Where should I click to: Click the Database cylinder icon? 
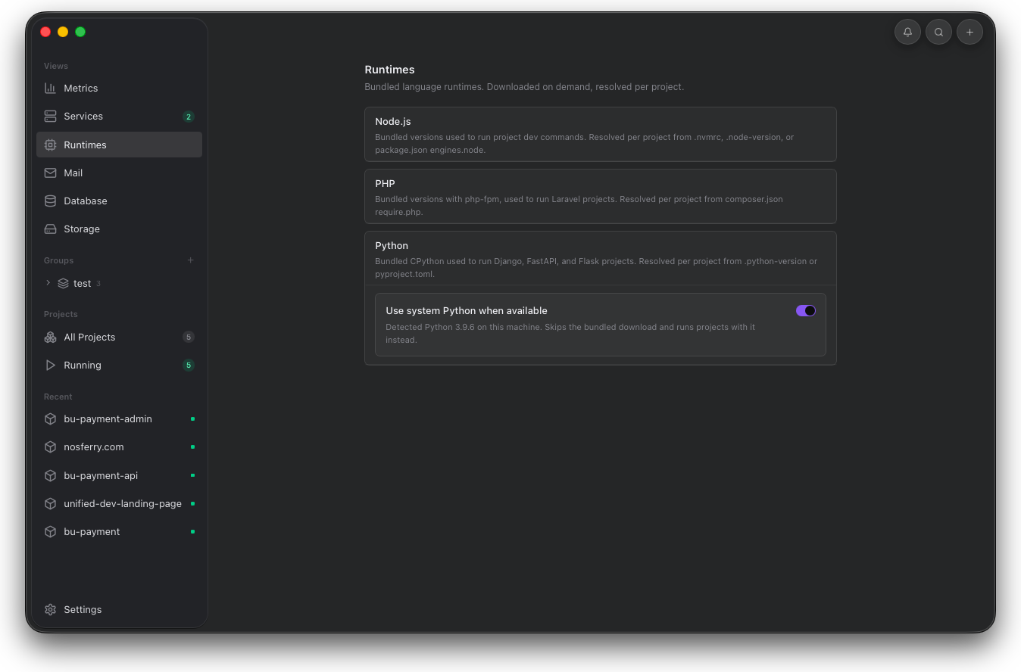[x=50, y=201]
